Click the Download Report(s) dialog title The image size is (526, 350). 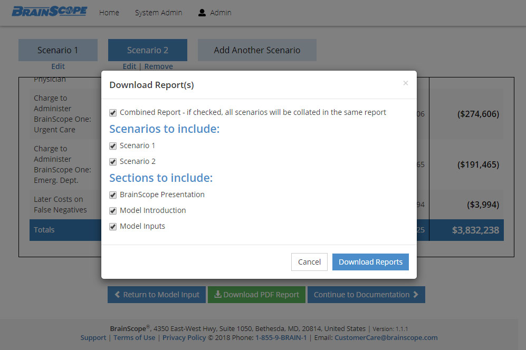151,85
